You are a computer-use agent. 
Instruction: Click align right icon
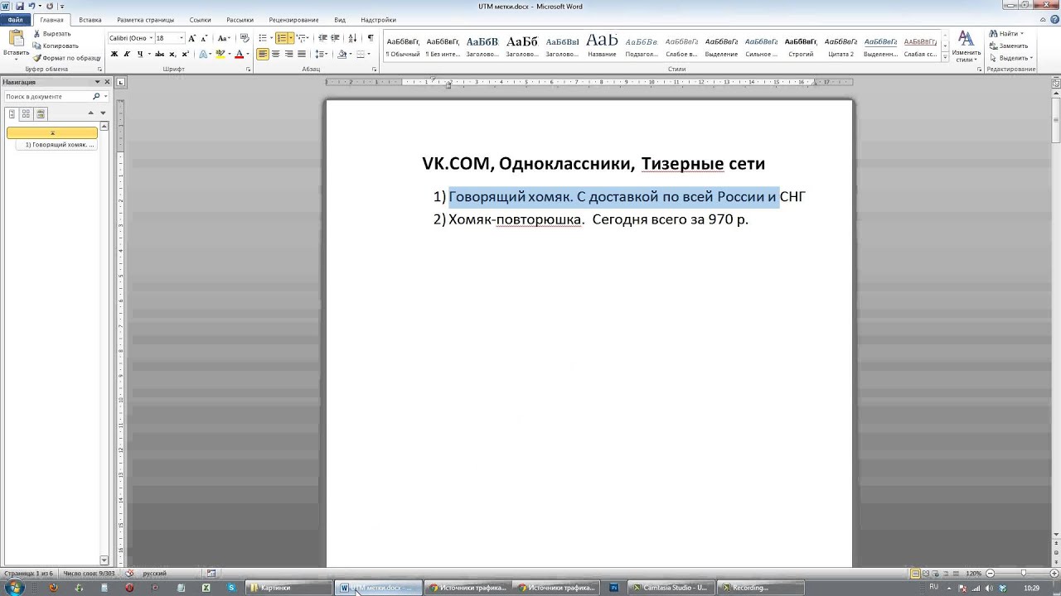289,54
